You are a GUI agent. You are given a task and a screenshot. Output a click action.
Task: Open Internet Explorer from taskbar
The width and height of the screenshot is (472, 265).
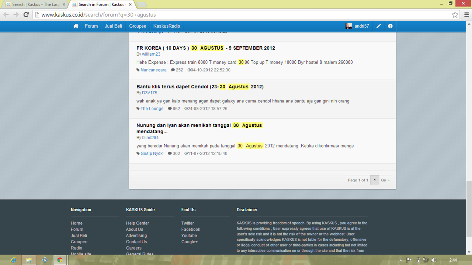tap(14, 260)
